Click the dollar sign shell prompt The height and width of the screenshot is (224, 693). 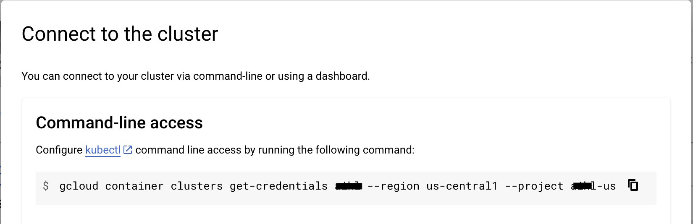click(x=46, y=186)
